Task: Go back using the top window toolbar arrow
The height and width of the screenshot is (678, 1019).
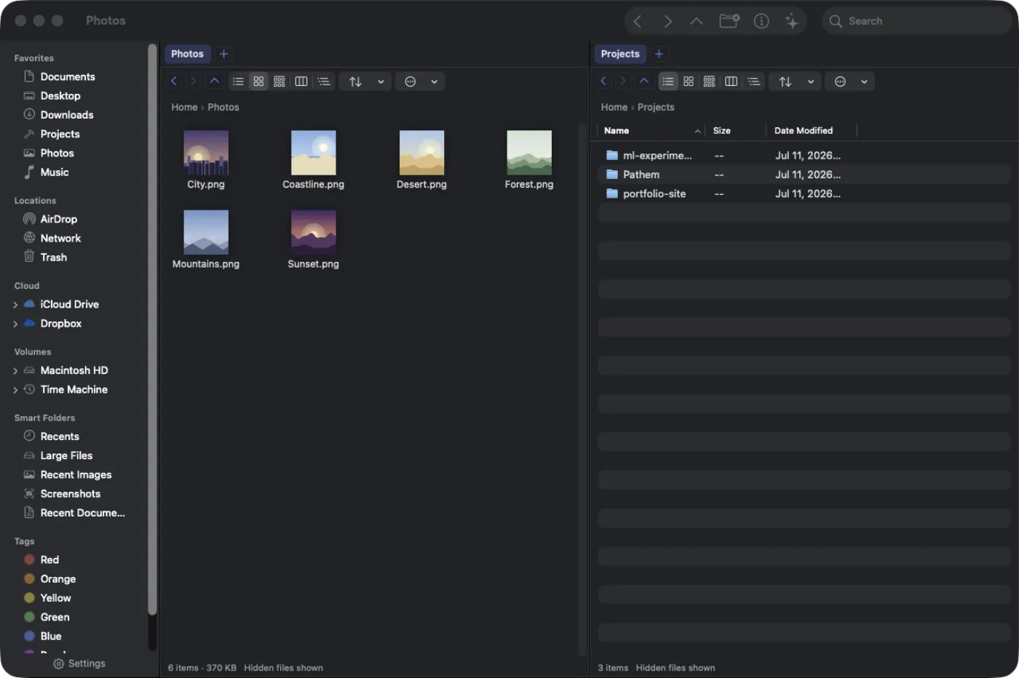Action: coord(638,21)
